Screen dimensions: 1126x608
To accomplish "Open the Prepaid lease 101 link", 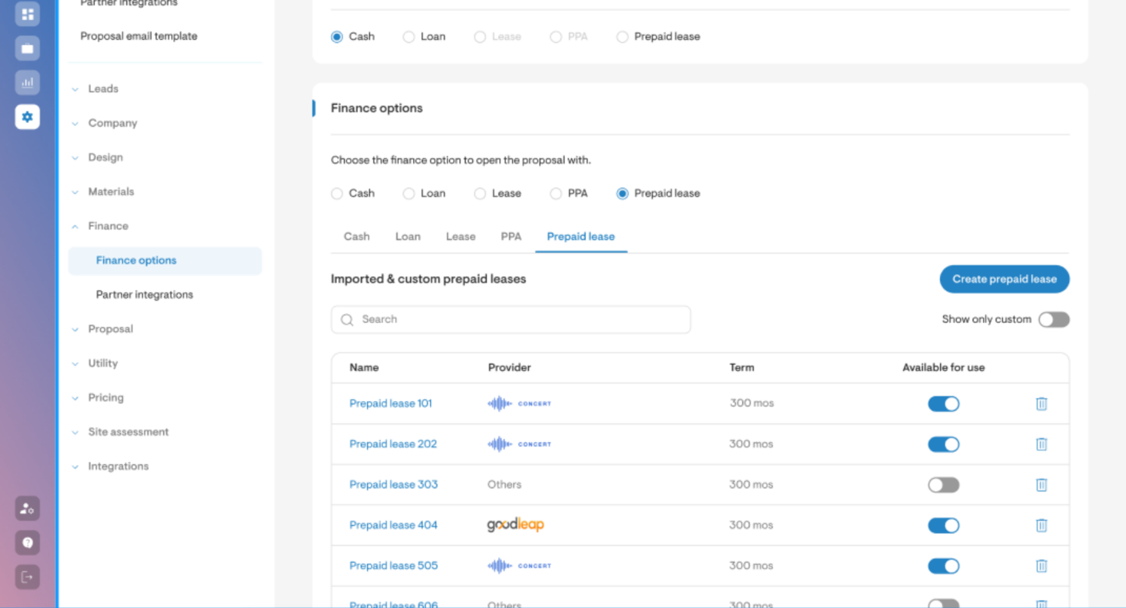I will point(391,403).
